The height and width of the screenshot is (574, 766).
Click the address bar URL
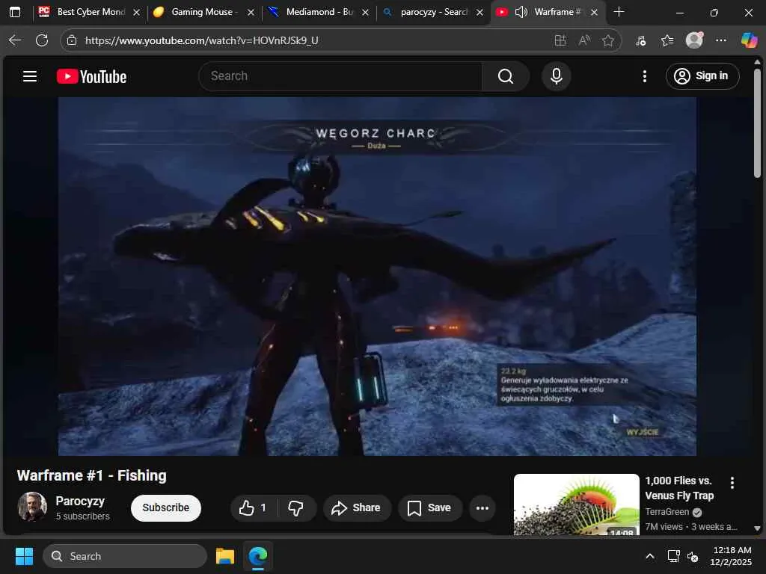[202, 40]
